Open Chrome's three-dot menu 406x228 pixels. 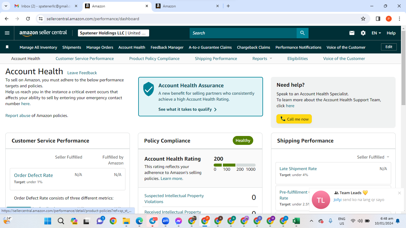[x=399, y=19]
